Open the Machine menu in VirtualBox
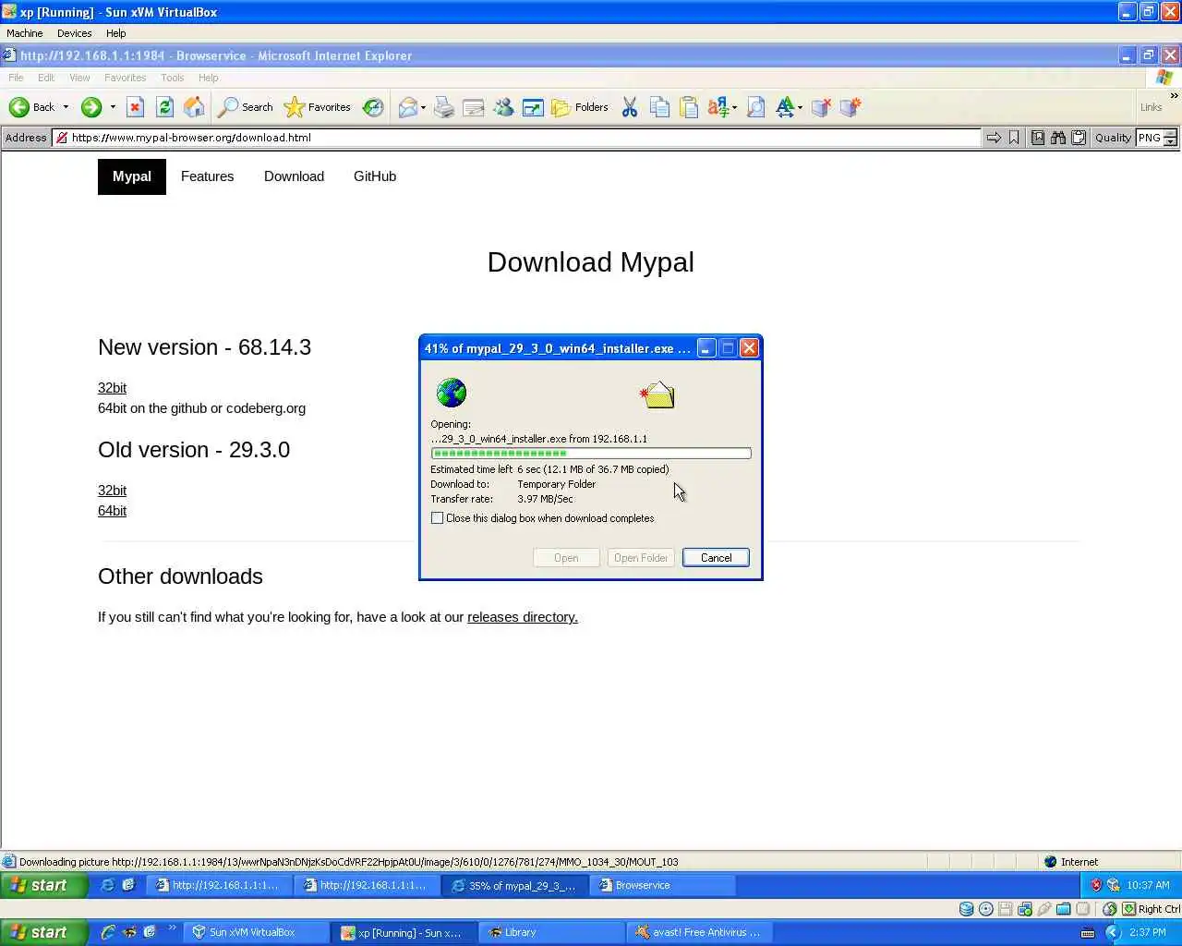 [25, 33]
